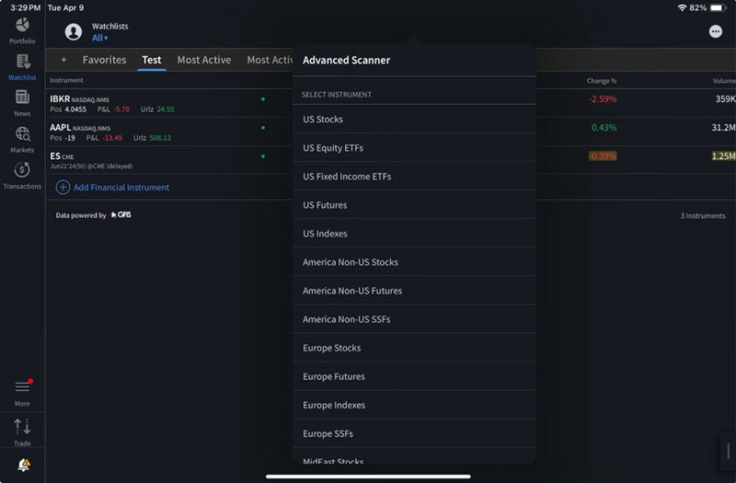Choose Europe SSFs instrument
The image size is (736, 483).
click(x=415, y=434)
